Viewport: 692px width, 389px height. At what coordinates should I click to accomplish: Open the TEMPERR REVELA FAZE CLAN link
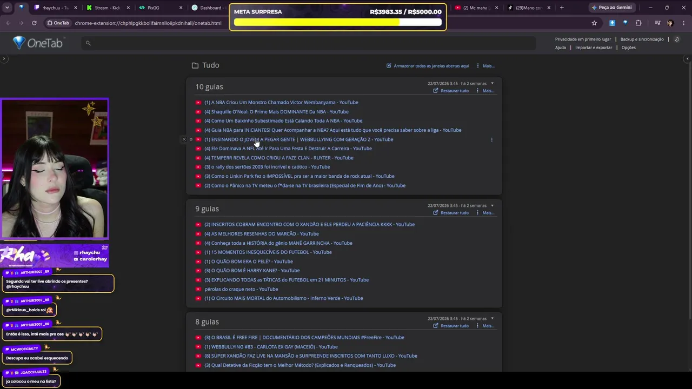[x=279, y=158]
